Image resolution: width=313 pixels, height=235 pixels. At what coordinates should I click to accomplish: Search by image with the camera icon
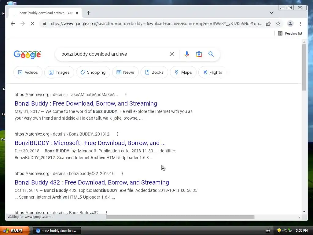coord(199,54)
